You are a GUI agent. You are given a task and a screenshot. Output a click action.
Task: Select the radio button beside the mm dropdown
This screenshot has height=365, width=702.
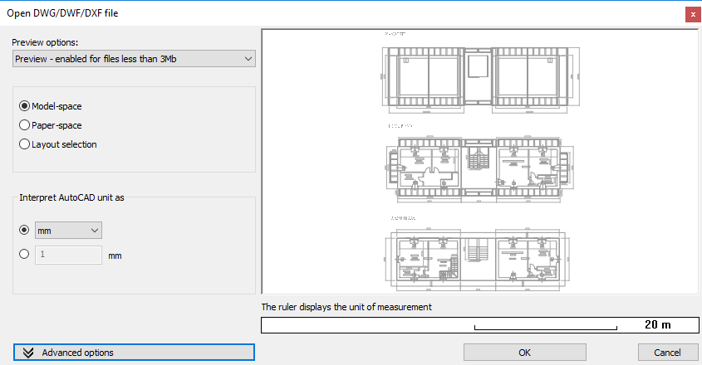tap(24, 230)
